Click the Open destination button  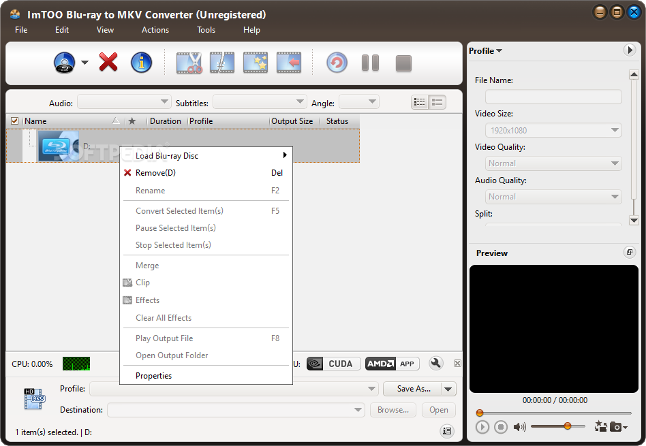tap(439, 410)
